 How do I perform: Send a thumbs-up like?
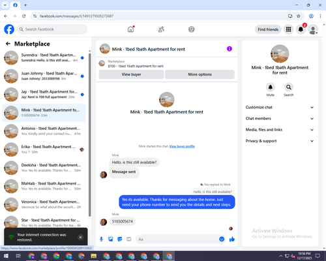click(232, 239)
